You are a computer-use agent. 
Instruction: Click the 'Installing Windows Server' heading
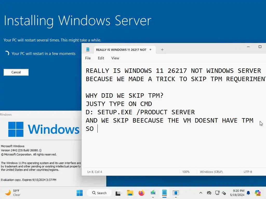point(77,21)
